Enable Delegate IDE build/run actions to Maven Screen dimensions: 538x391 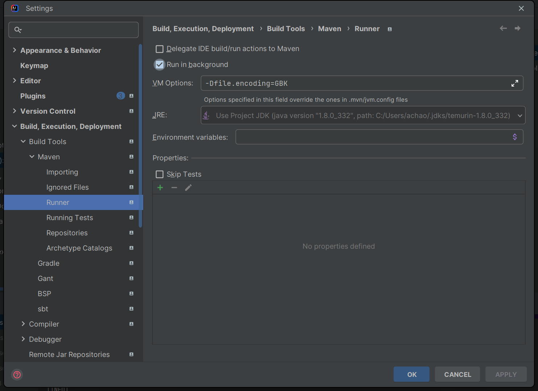[x=159, y=49]
